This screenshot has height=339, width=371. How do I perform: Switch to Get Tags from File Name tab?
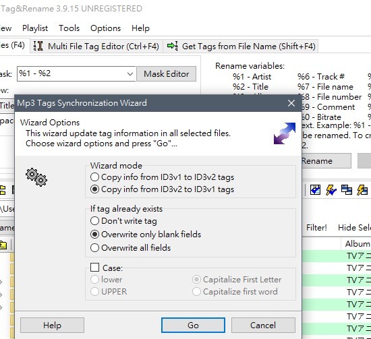pos(241,46)
